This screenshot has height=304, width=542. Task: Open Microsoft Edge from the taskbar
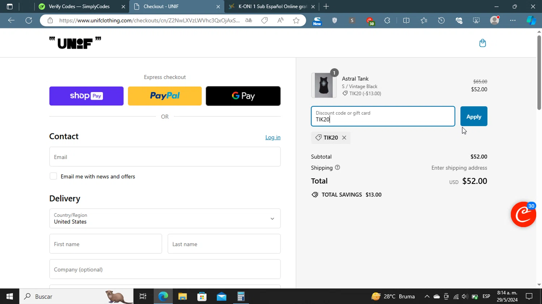[163, 296]
